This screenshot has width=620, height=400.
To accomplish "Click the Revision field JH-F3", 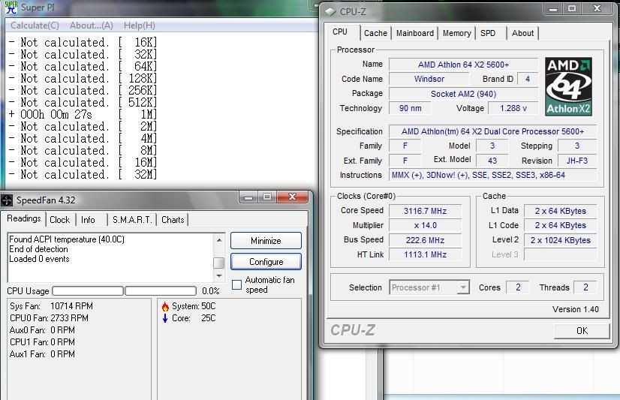I will pyautogui.click(x=577, y=161).
